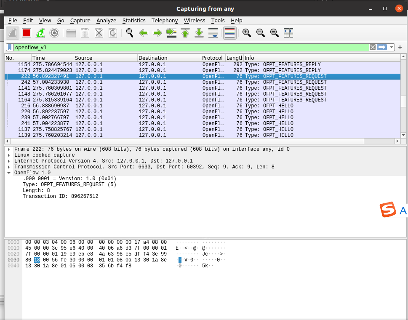Expand Internet Protocol Version 4 row
Viewport: 408px width, 320px height.
(9, 161)
